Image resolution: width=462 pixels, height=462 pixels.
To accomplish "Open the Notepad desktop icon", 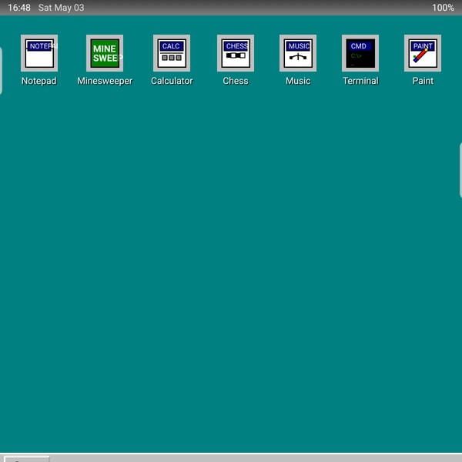I will (x=39, y=53).
